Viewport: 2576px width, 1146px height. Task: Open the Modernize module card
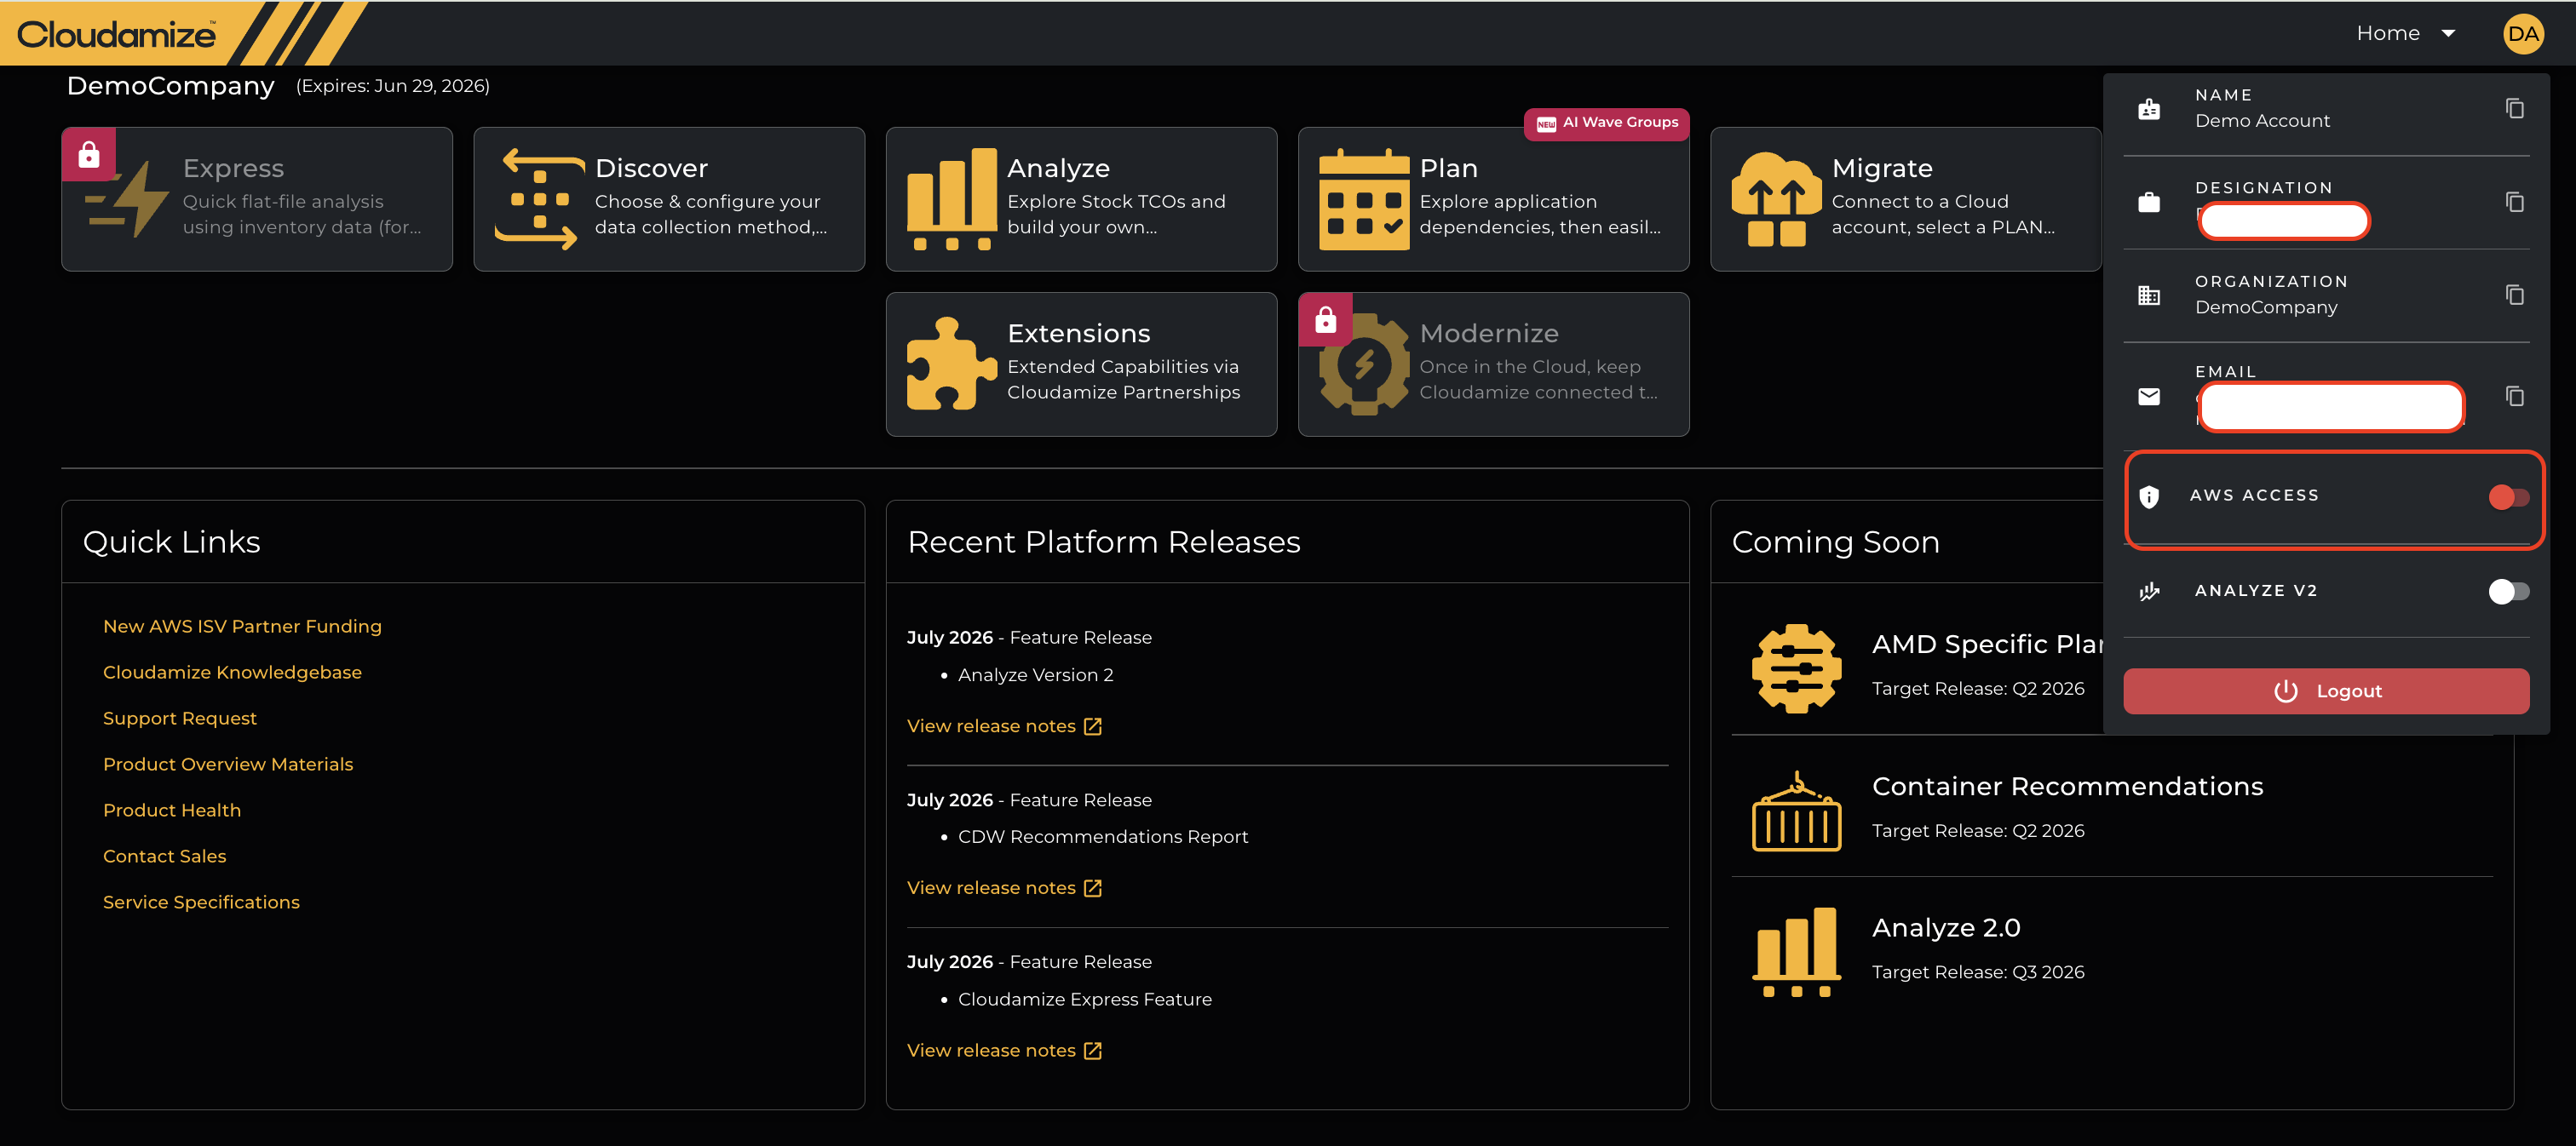click(x=1493, y=364)
